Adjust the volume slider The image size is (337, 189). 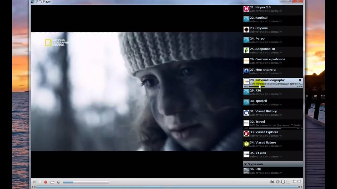pyautogui.click(x=86, y=182)
